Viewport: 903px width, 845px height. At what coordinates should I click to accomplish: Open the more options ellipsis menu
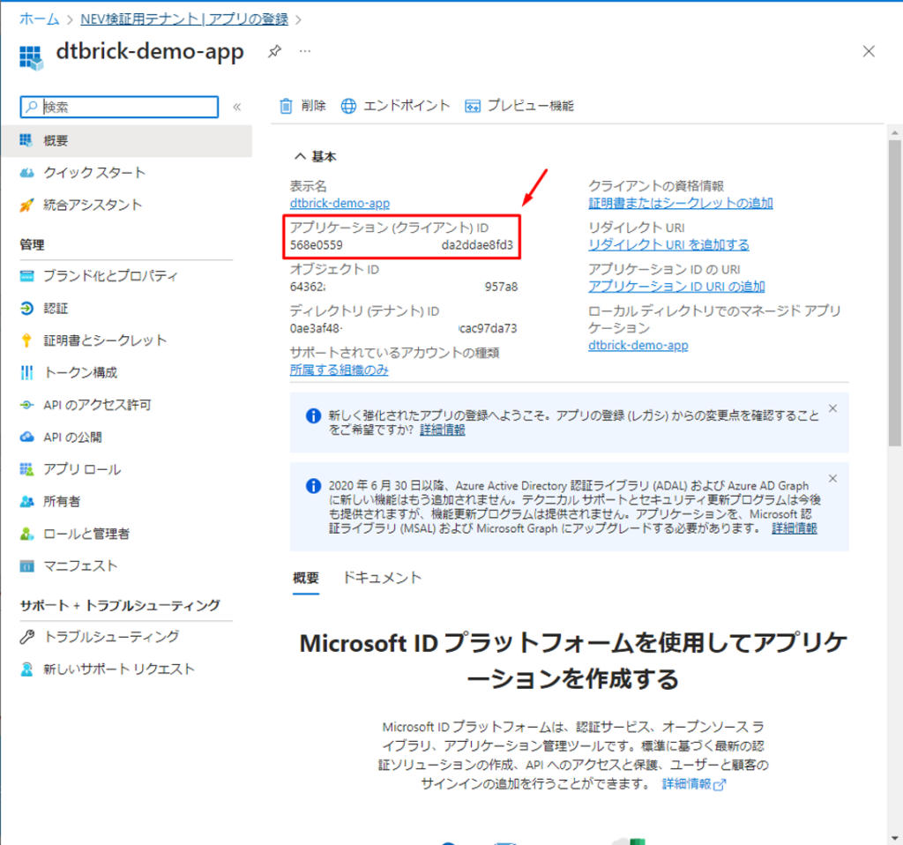tap(305, 52)
